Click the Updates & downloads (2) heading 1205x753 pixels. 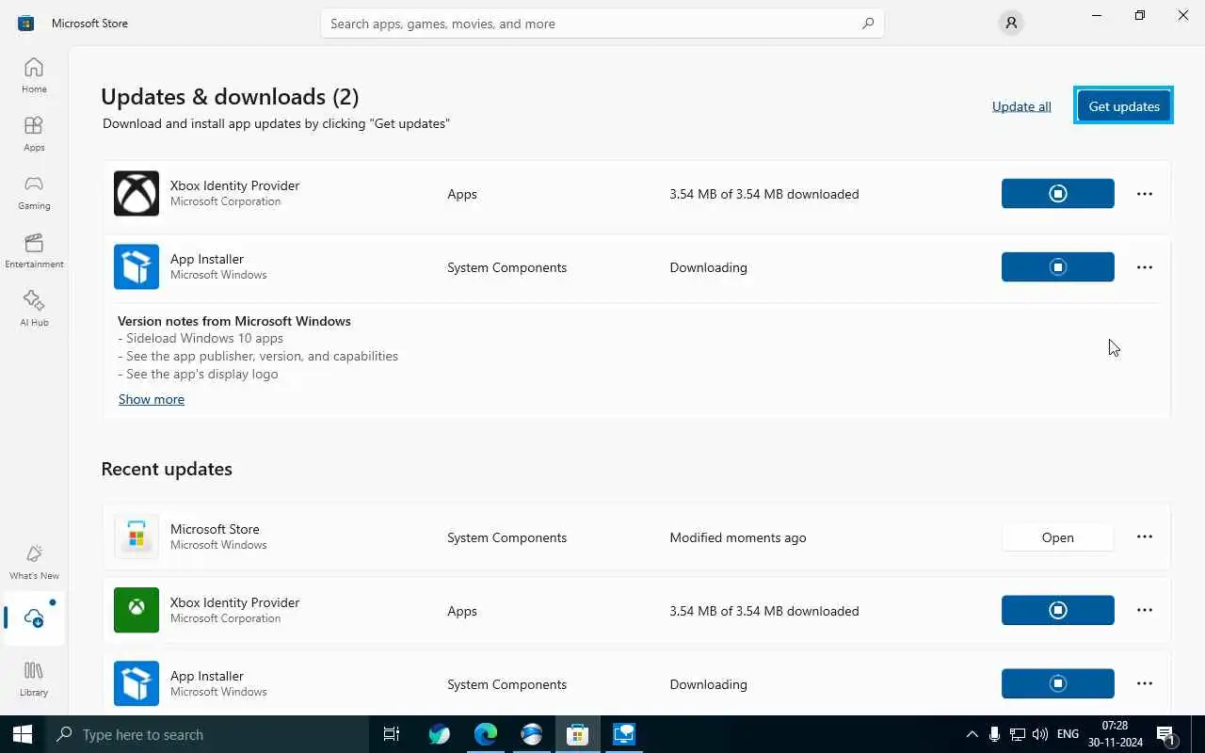(x=230, y=96)
